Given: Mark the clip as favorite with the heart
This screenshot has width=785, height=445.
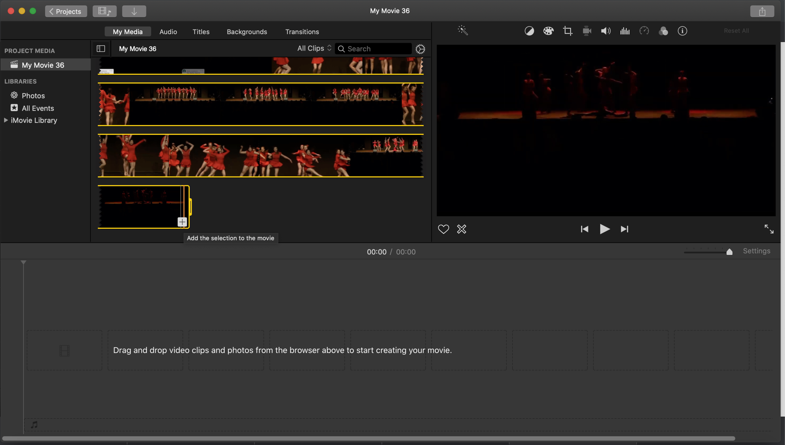Looking at the screenshot, I should pos(443,229).
